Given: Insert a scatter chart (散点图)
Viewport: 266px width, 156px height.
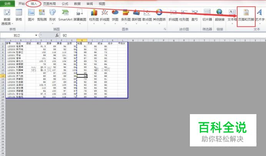Looking at the screenshot, I should click(147, 17).
